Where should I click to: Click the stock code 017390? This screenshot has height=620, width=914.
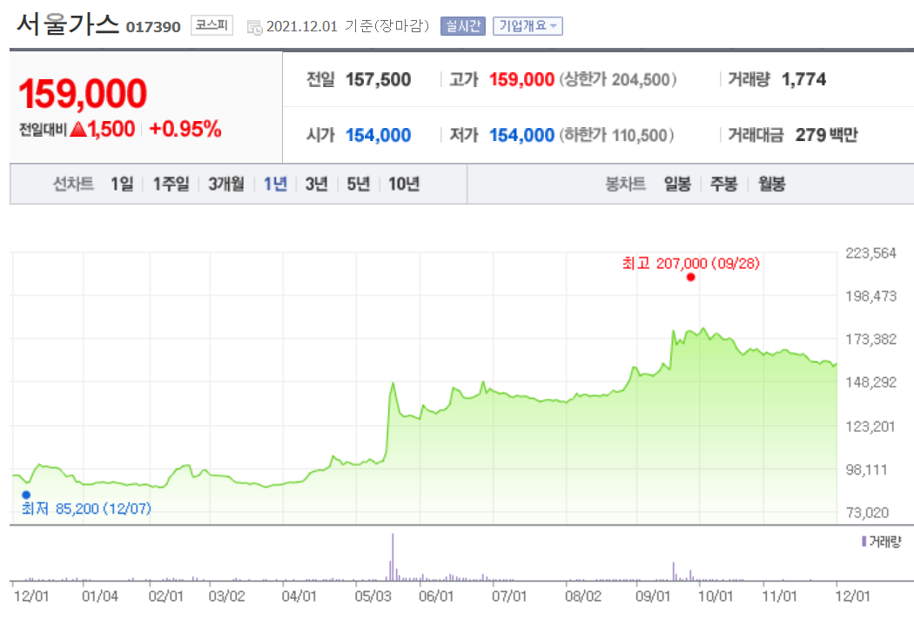(153, 27)
